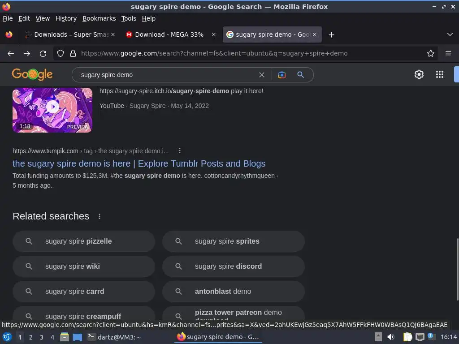Open the network monitor tray icon
This screenshot has height=344, width=459.
(420, 337)
